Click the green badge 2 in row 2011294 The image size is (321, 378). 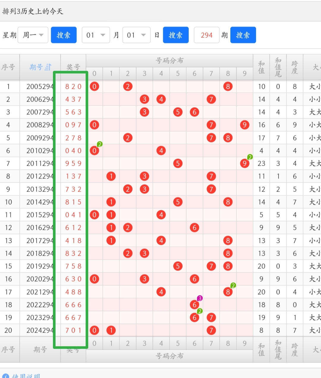click(x=250, y=157)
